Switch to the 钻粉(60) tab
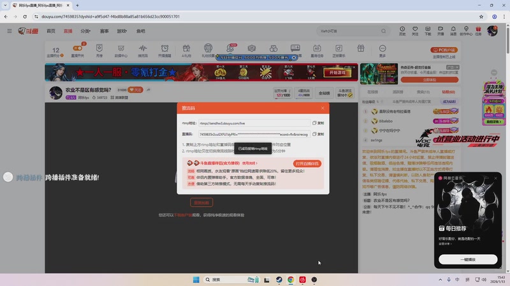510x286 pixels. [449, 92]
